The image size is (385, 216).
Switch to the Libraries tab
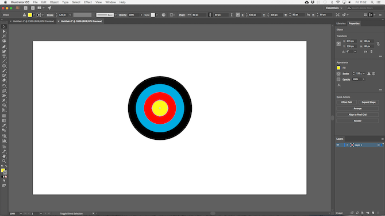341,23
